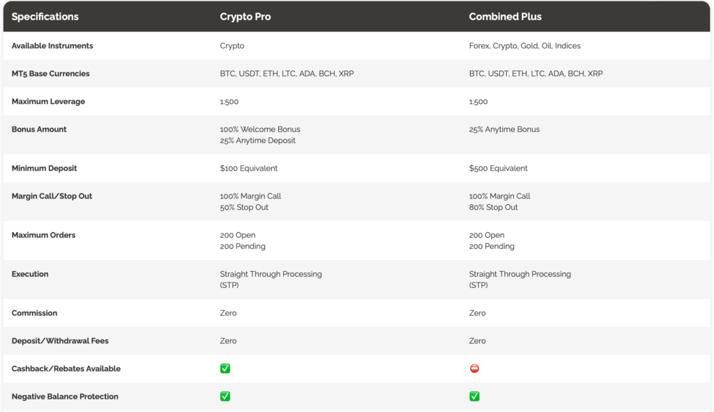Image resolution: width=714 pixels, height=412 pixels.
Task: Click Negative Balance Protection check under Combined Plus
Action: 474,396
